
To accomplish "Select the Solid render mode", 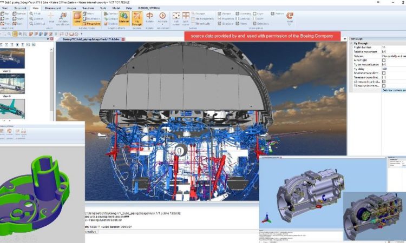I will pos(77,18).
